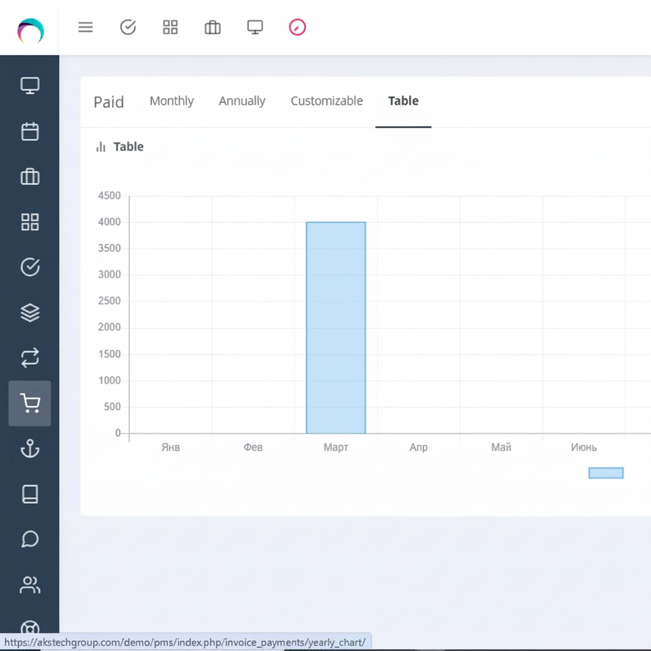Click the anchor icon in sidebar
This screenshot has width=651, height=651.
(x=30, y=449)
